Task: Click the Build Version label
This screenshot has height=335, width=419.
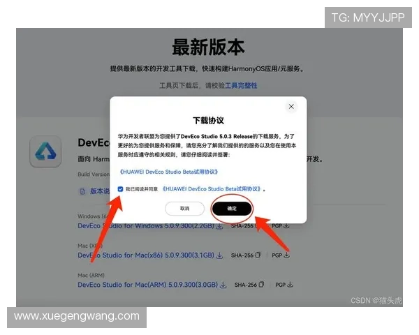Action: [x=94, y=174]
